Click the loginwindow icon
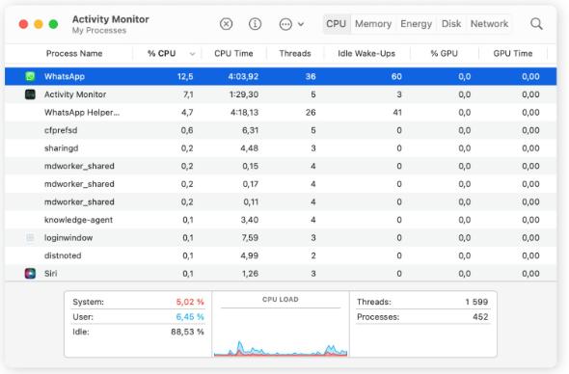This screenshot has width=569, height=374. click(30, 237)
